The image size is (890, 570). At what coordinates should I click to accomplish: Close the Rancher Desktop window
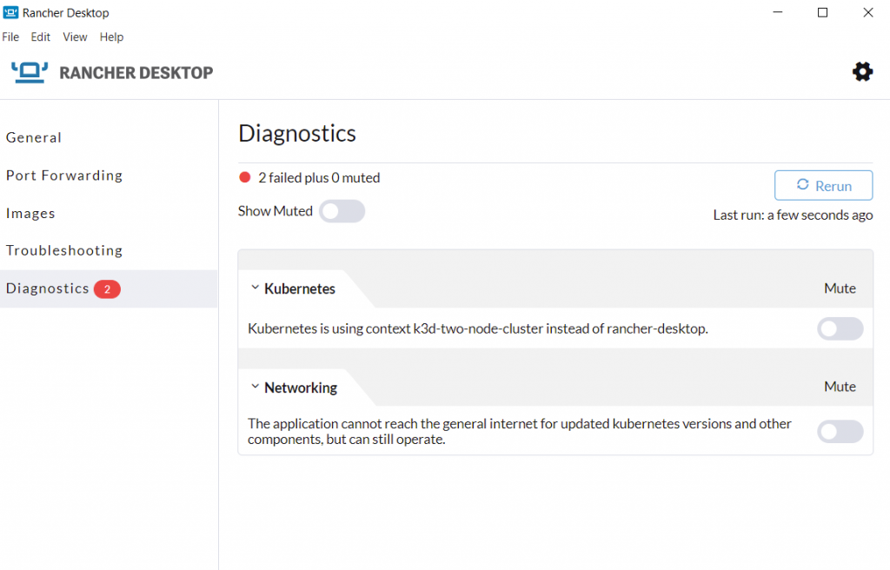(x=867, y=13)
